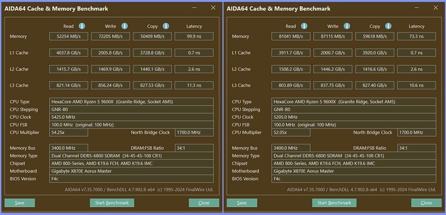Viewport: 446px width, 215px height.
Task: Click L3 Cache read value 821.14 GB/s
Action: point(69,85)
